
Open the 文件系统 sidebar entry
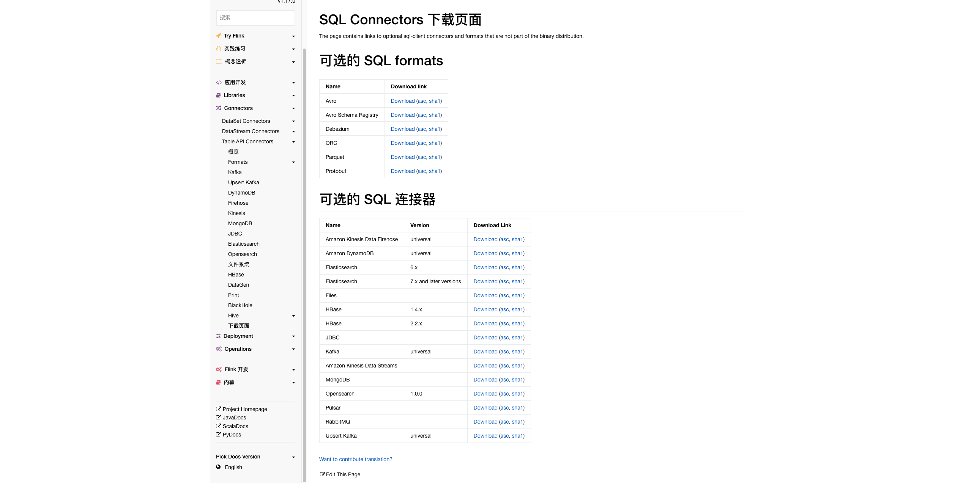238,264
